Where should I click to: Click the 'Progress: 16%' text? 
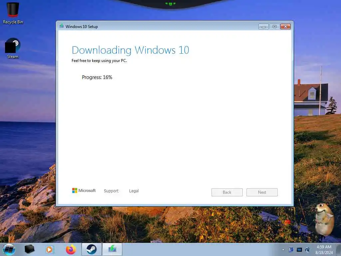(x=97, y=77)
